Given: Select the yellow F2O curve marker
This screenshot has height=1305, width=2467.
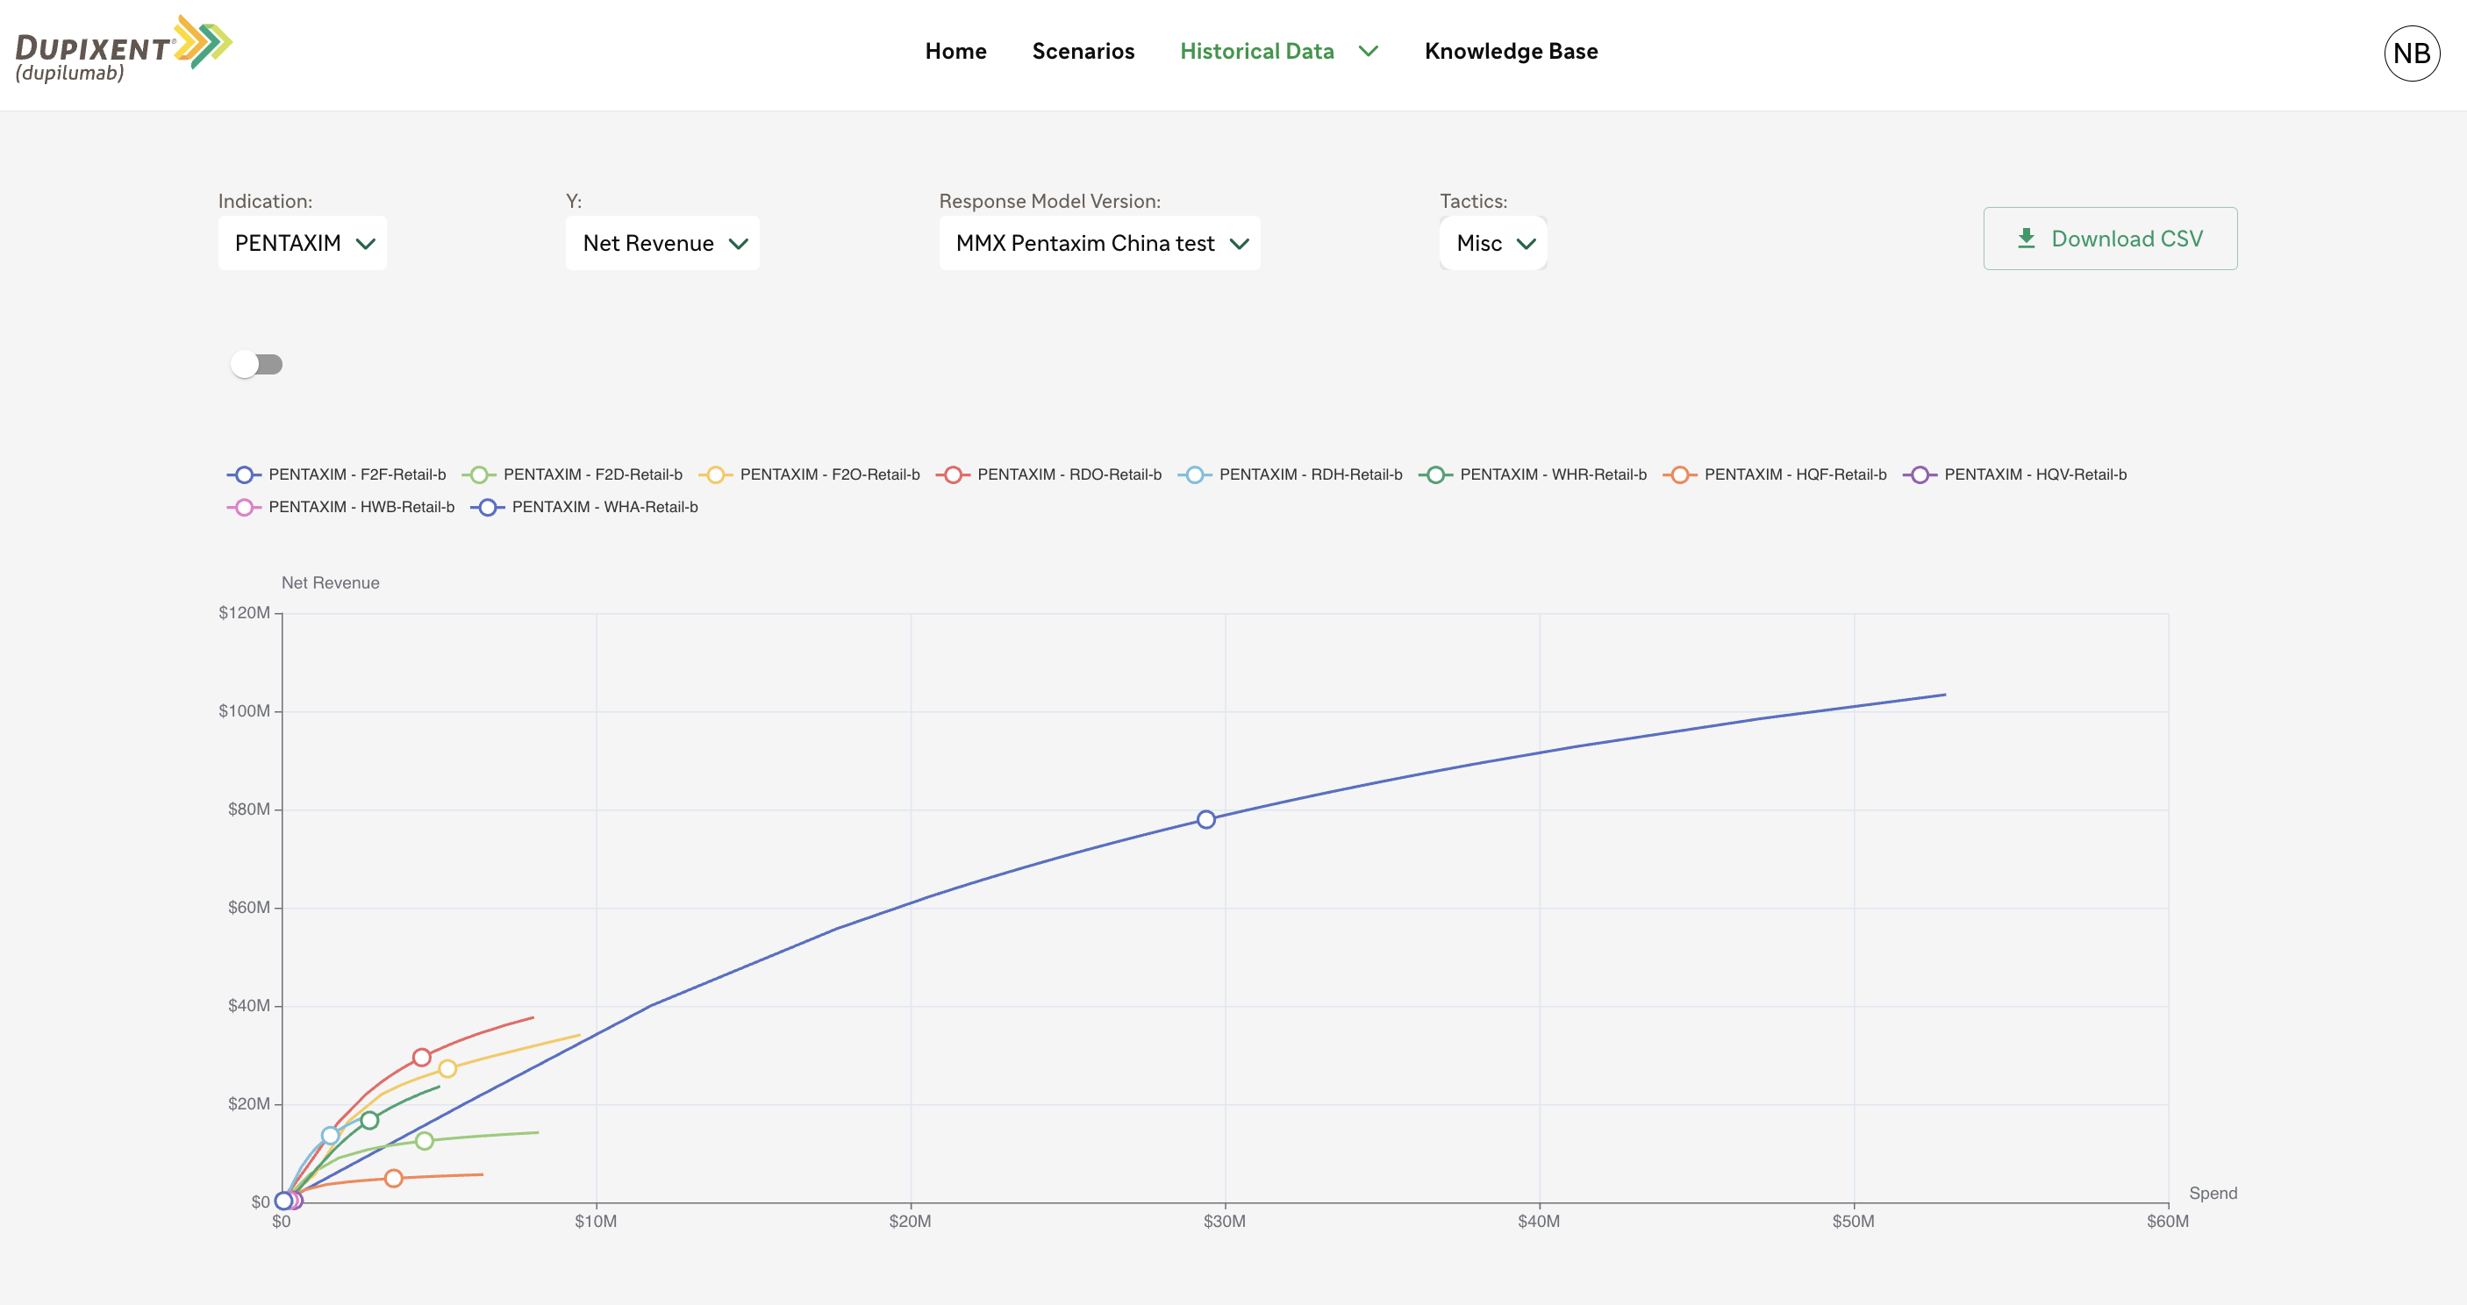Looking at the screenshot, I should pos(447,1068).
